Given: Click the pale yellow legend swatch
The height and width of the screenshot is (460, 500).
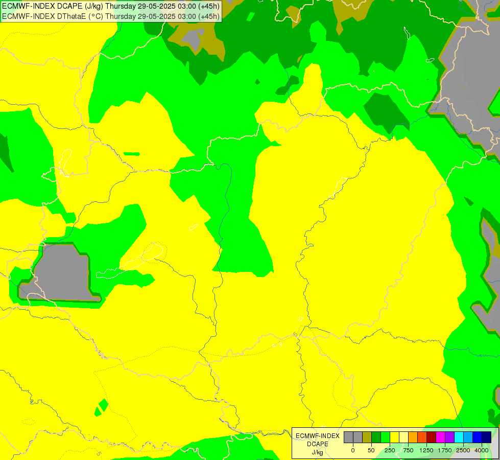Looking at the screenshot, I should click(403, 438).
